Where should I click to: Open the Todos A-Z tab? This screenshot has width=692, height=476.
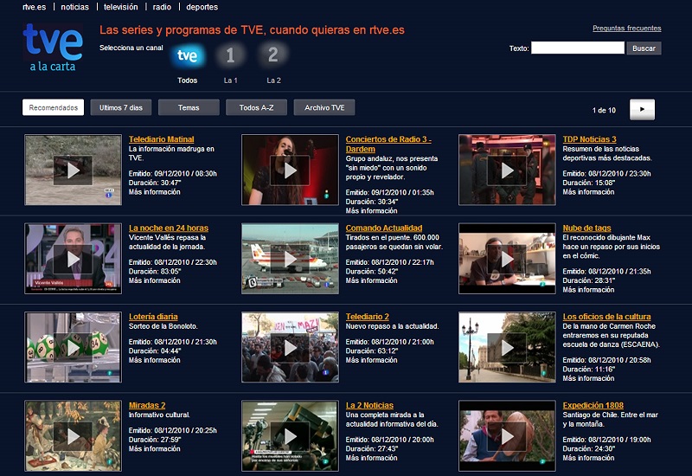coord(256,107)
